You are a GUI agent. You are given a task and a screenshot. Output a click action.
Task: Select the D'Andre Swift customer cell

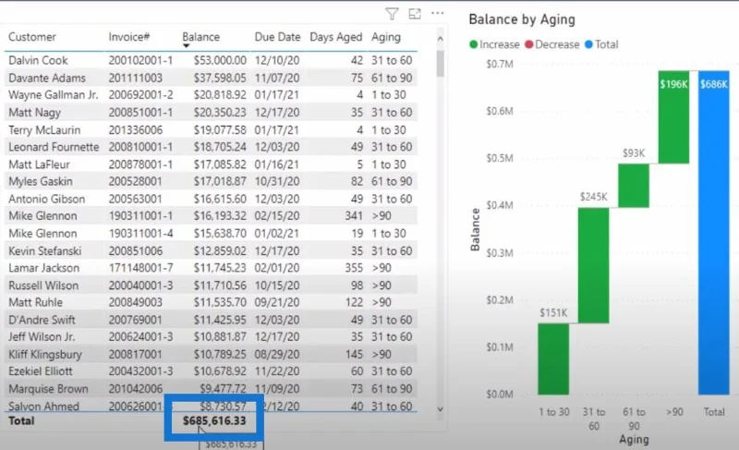[42, 320]
